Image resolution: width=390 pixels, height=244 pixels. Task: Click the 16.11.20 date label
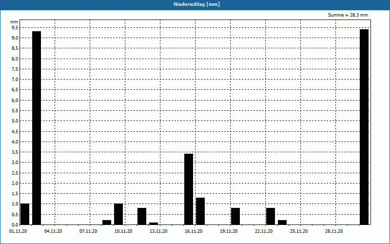click(x=194, y=231)
